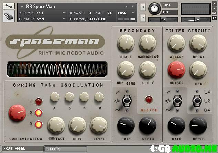Screen dimensions: 218x153
Task: Click the Level knob
Action: [x=99, y=125]
